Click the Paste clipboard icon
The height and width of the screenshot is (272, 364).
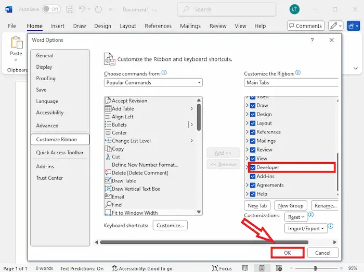point(16,44)
